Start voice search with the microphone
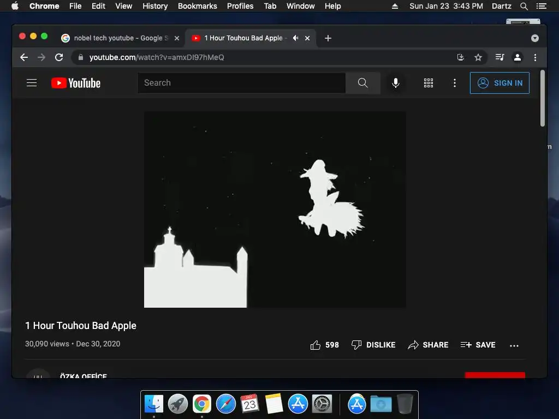This screenshot has width=559, height=419. click(x=395, y=83)
